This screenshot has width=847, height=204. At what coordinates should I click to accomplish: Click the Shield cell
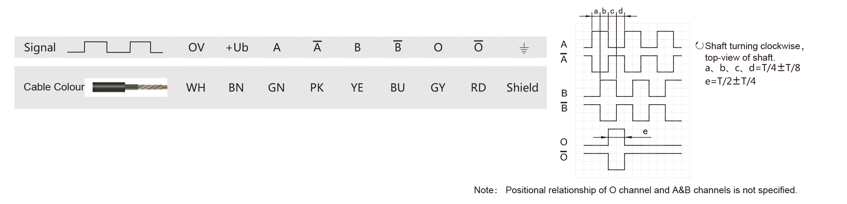pyautogui.click(x=523, y=87)
